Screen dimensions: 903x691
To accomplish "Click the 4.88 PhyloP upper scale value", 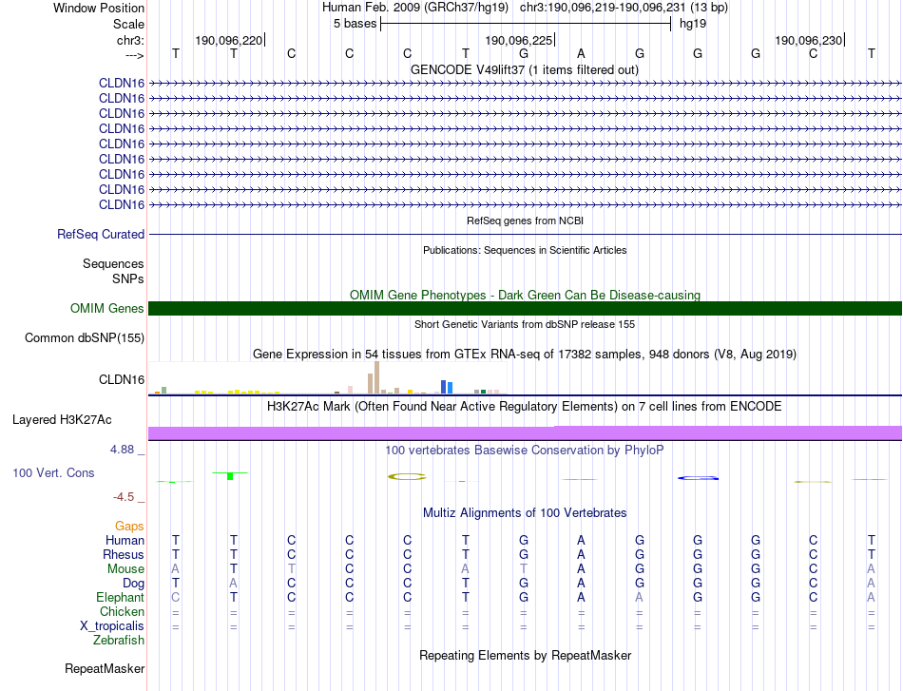I will (122, 450).
